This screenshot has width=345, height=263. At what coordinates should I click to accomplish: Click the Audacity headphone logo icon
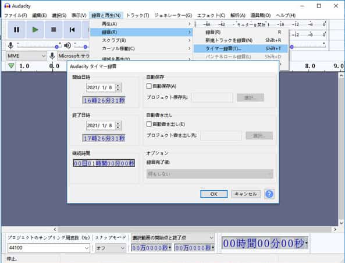[x=7, y=6]
